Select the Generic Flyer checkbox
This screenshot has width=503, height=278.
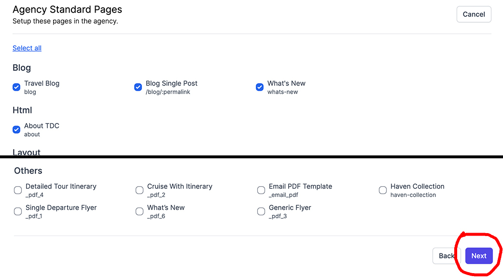click(x=261, y=211)
